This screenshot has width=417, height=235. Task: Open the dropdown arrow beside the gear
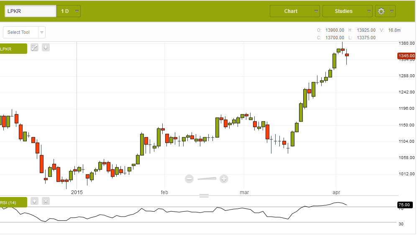pyautogui.click(x=392, y=11)
